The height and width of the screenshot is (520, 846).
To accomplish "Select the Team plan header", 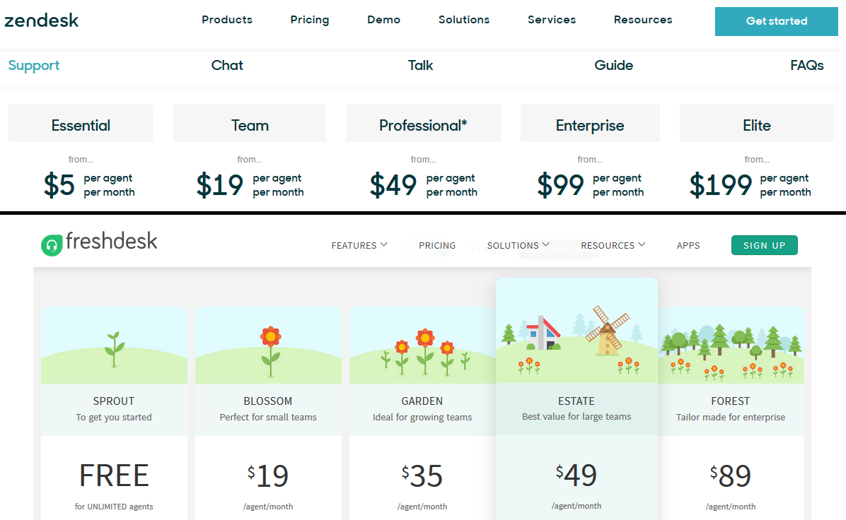I will (250, 124).
